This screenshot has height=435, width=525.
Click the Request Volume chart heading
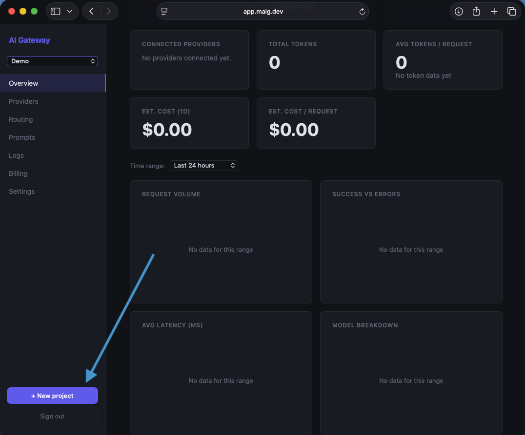pyautogui.click(x=171, y=194)
